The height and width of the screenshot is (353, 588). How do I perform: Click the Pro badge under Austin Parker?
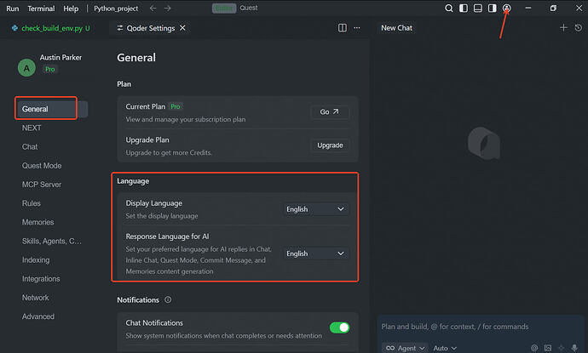click(x=50, y=69)
